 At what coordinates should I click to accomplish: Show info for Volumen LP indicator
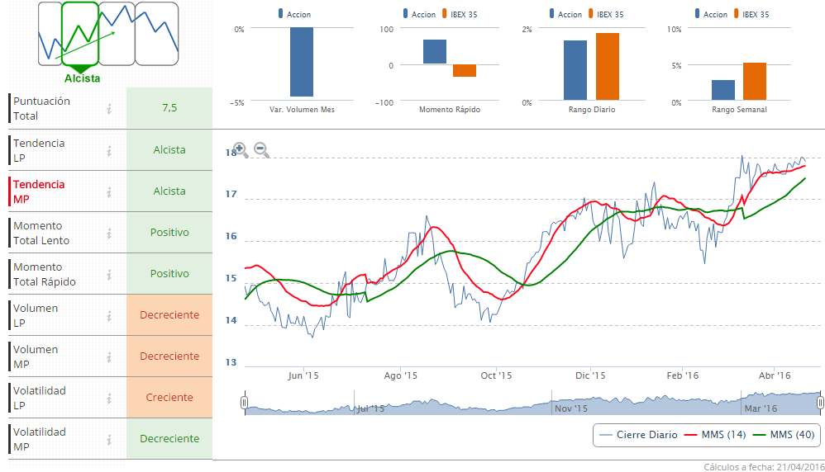(x=109, y=315)
